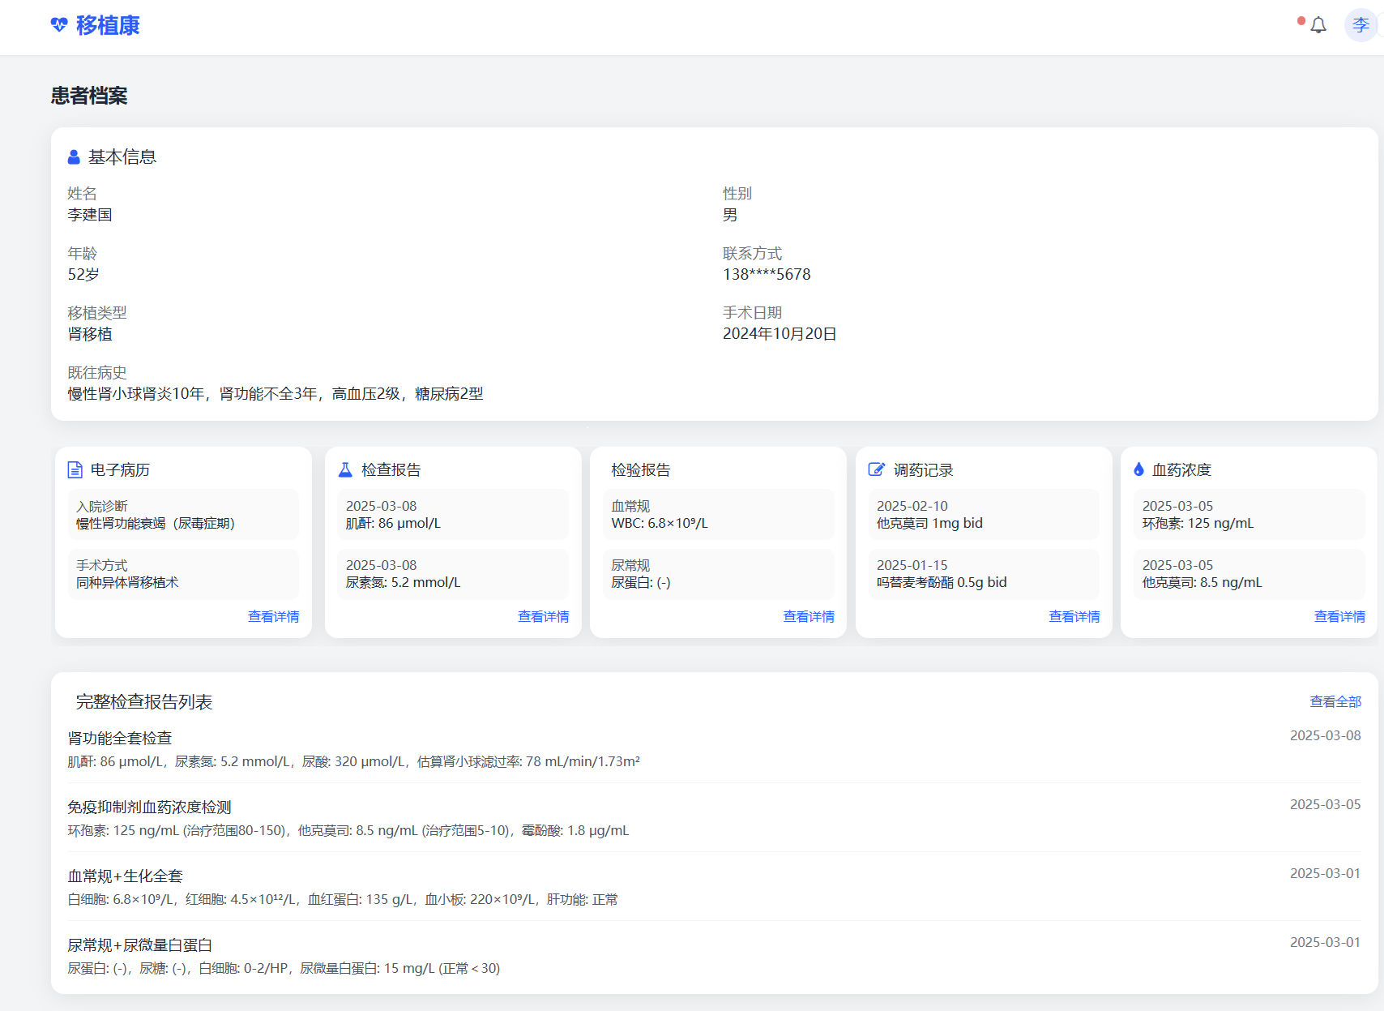Click the document icon beside 电子病历

[x=75, y=469]
